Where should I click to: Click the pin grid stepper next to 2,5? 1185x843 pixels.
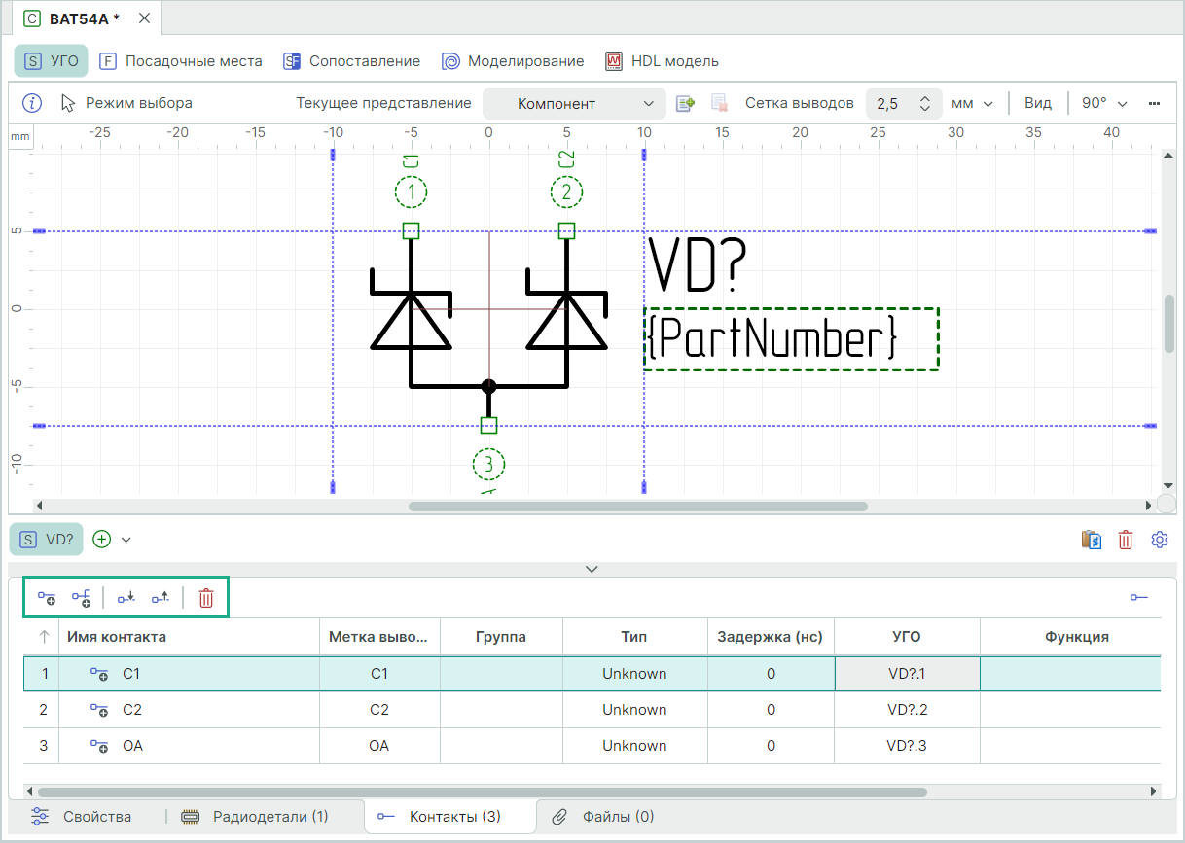925,104
